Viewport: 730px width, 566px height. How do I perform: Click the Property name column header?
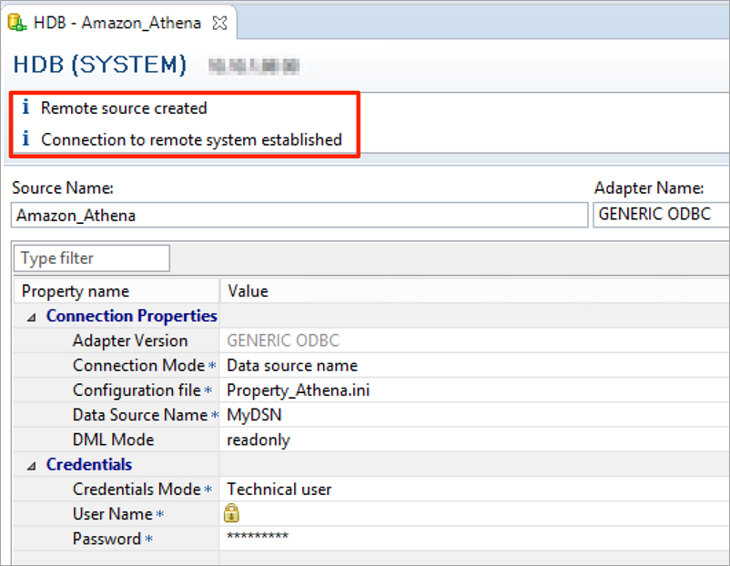pos(117,291)
